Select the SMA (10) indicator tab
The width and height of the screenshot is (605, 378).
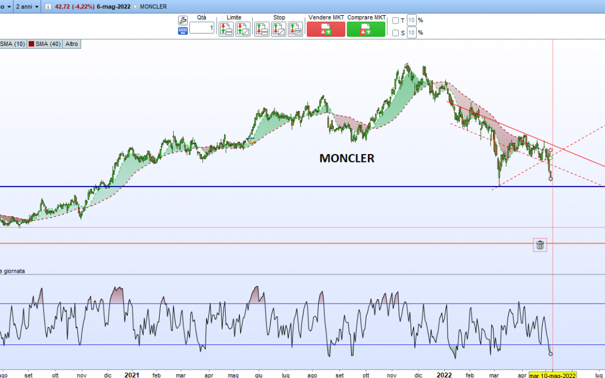pos(13,44)
